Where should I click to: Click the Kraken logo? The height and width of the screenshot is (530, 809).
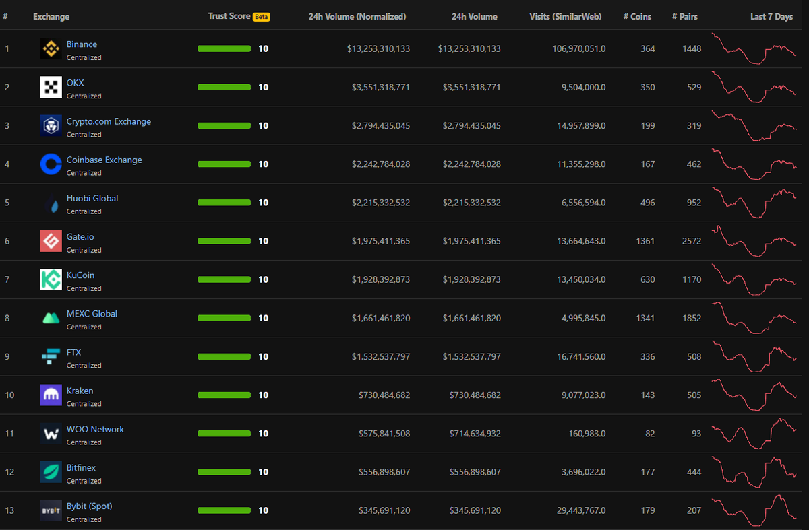click(51, 395)
